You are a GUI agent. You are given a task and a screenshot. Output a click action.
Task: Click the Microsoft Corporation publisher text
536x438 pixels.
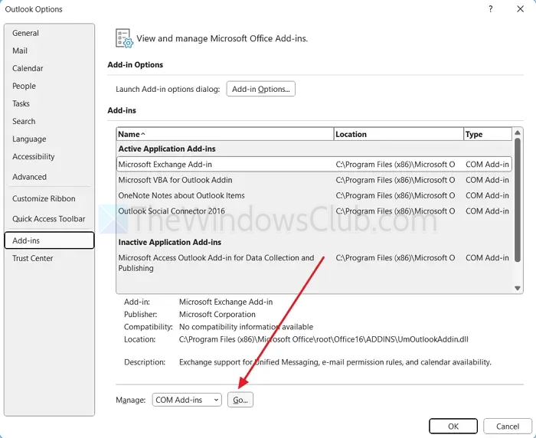click(x=217, y=315)
